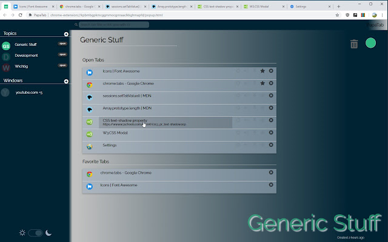Close the sessions.setTabValue() MDN open tab
This screenshot has width=388, height=242.
click(x=271, y=96)
